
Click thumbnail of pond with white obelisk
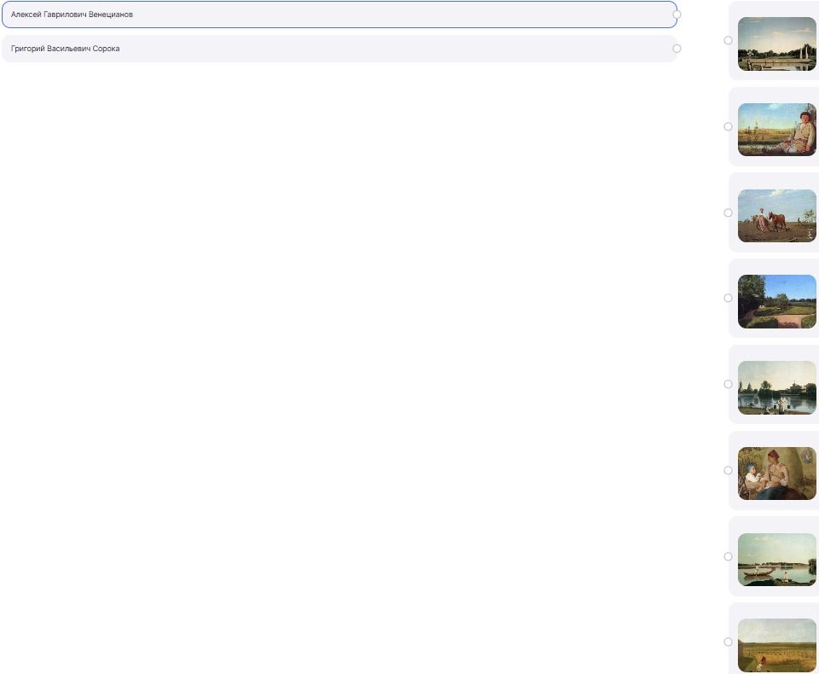tap(776, 44)
